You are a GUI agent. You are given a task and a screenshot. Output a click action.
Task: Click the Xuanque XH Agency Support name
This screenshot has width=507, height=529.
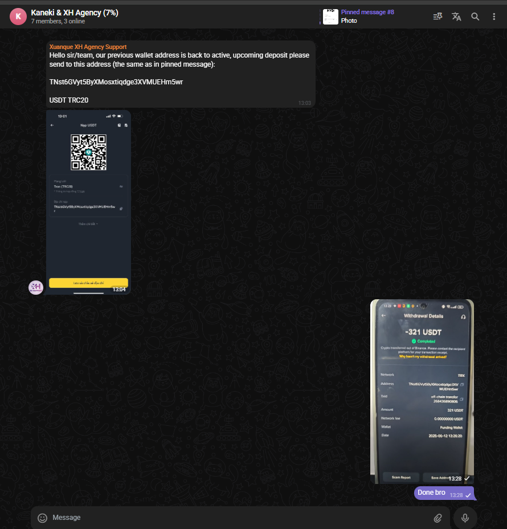[88, 47]
